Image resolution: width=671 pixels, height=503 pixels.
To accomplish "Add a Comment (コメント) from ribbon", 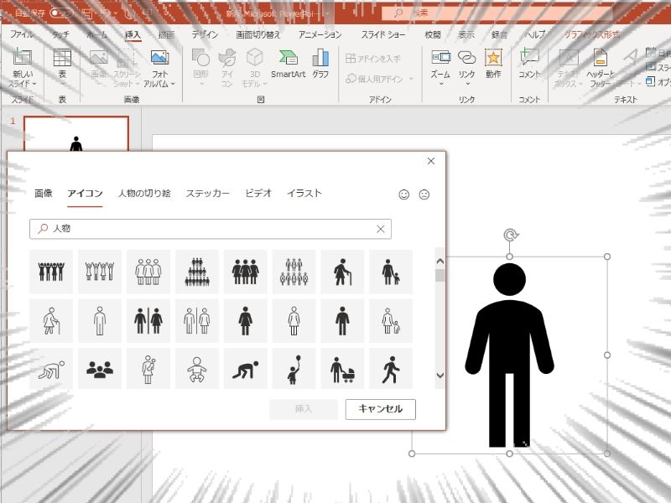I will pyautogui.click(x=529, y=64).
